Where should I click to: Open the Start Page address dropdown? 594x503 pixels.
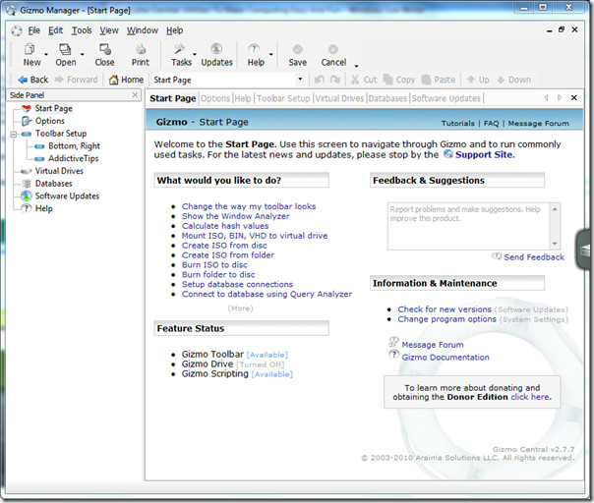tap(300, 80)
